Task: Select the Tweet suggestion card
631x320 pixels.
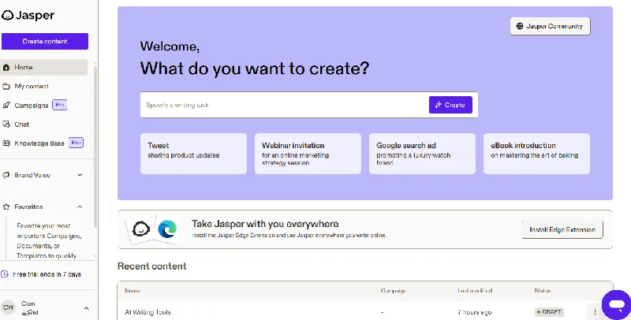Action: [x=193, y=154]
